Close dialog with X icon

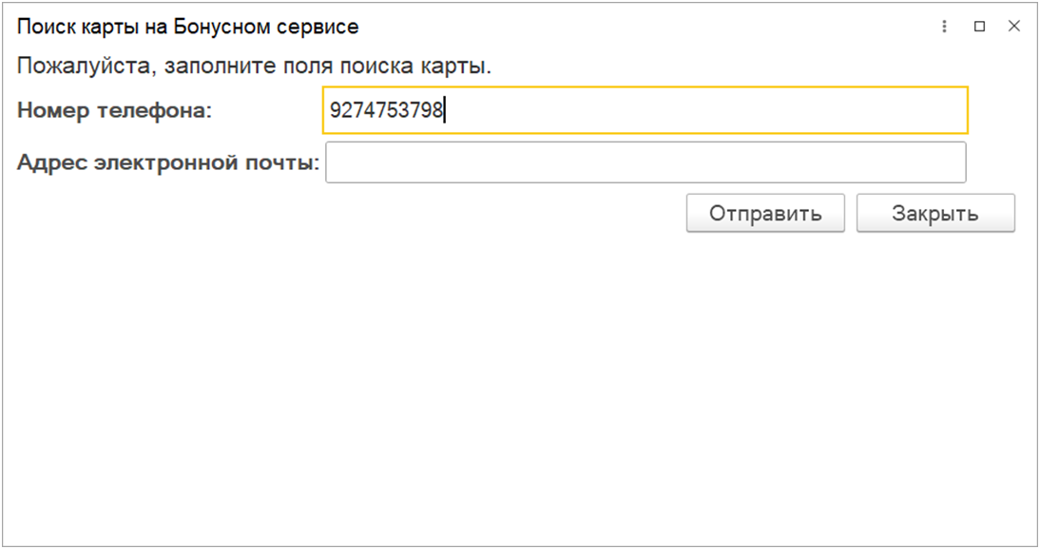pos(1014,27)
